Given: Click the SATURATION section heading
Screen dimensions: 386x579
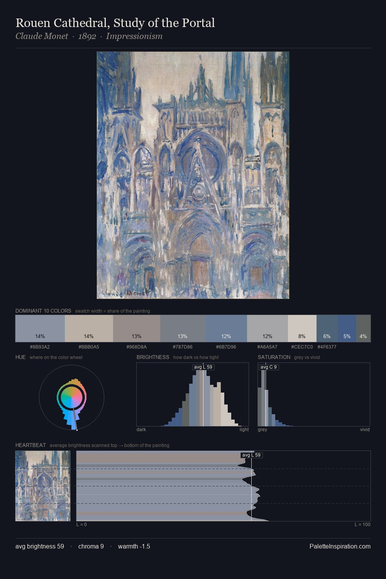Looking at the screenshot, I should [274, 357].
